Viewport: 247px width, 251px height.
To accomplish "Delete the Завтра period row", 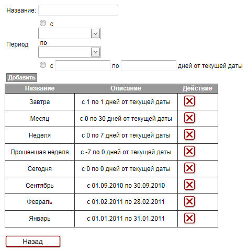I will tap(189, 101).
